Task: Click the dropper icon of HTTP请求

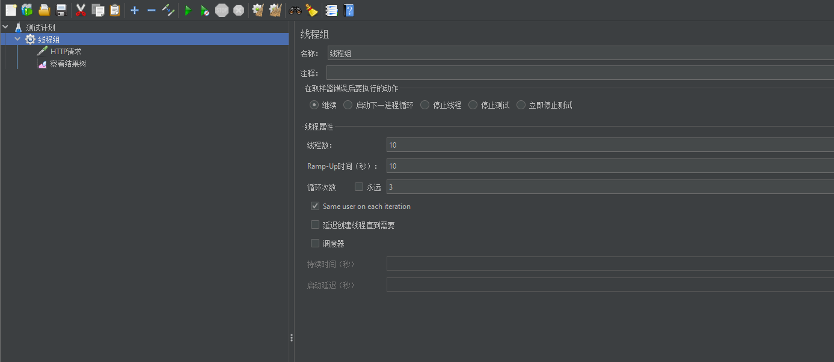Action: coord(42,52)
